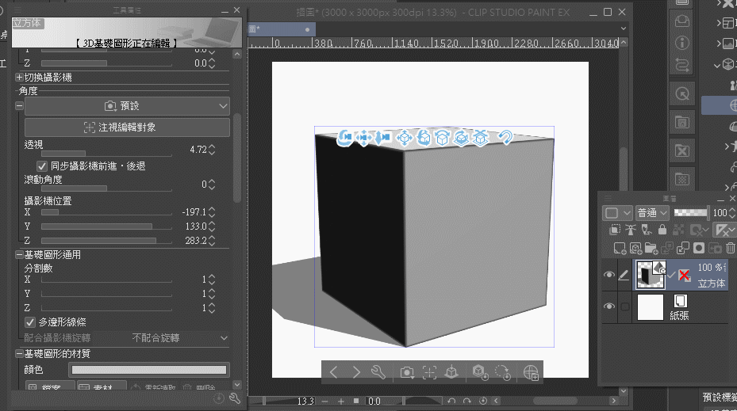Click the trash icon to delete layer
Image resolution: width=737 pixels, height=411 pixels.
731,248
